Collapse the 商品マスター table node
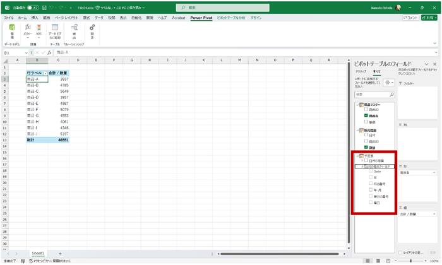 click(357, 104)
